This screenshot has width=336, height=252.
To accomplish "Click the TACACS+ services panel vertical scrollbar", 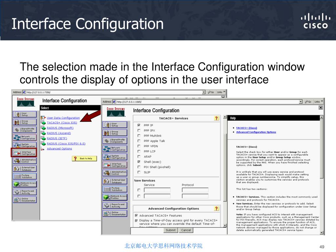I will [225, 171].
